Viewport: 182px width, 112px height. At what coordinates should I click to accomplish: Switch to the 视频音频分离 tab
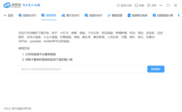click(x=163, y=15)
